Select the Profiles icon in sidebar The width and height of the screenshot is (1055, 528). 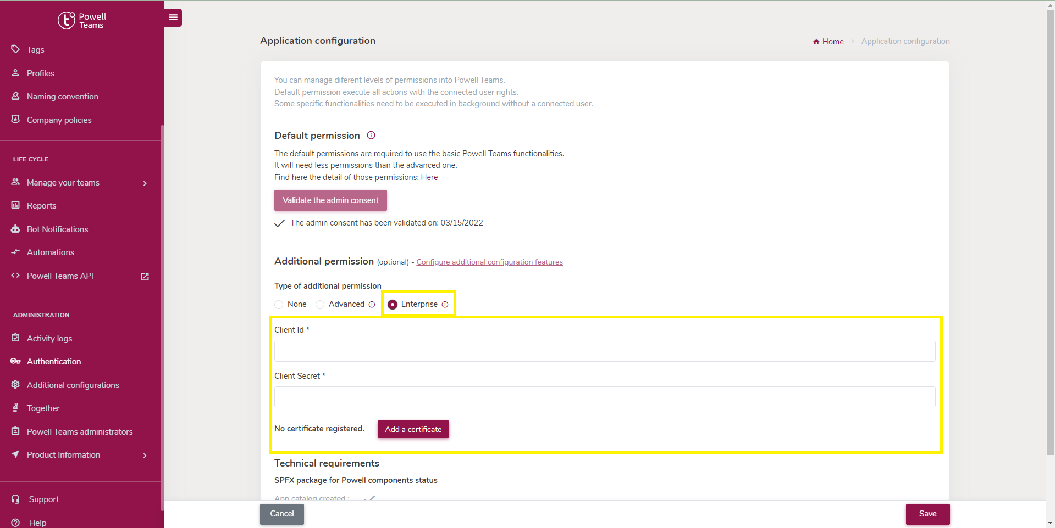(x=15, y=73)
